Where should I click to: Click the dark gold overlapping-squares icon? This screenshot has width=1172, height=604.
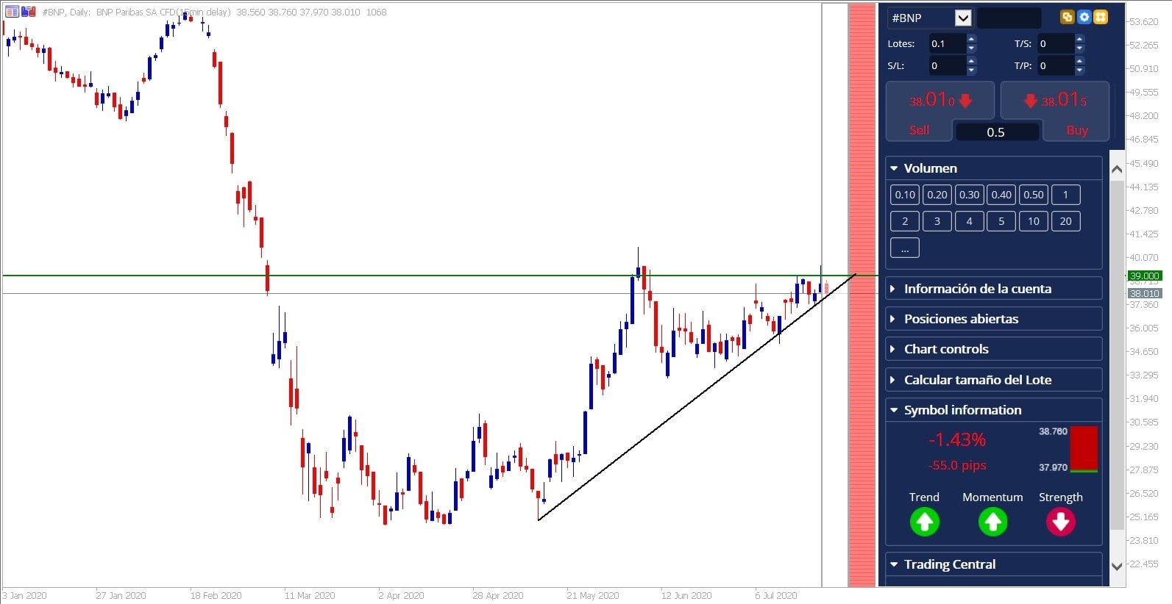pos(1067,17)
